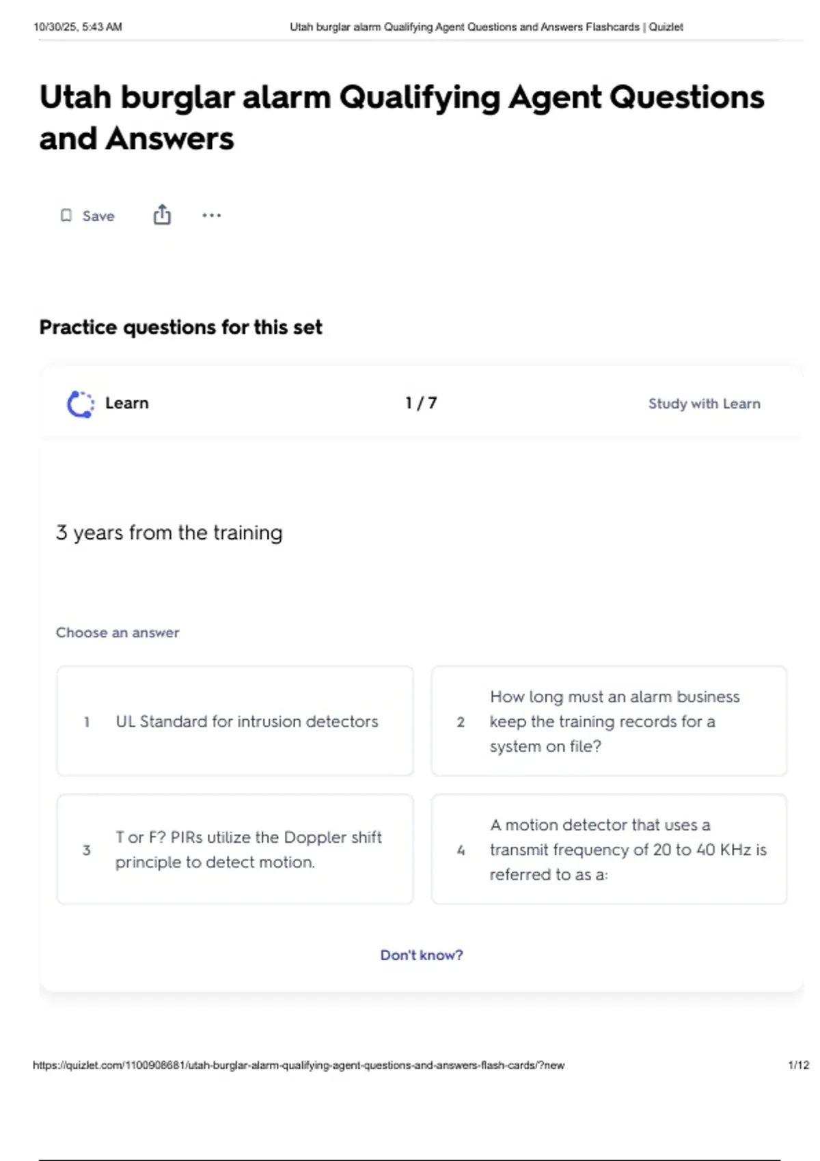
Task: Choose the answer about keeping training records
Action: click(609, 721)
